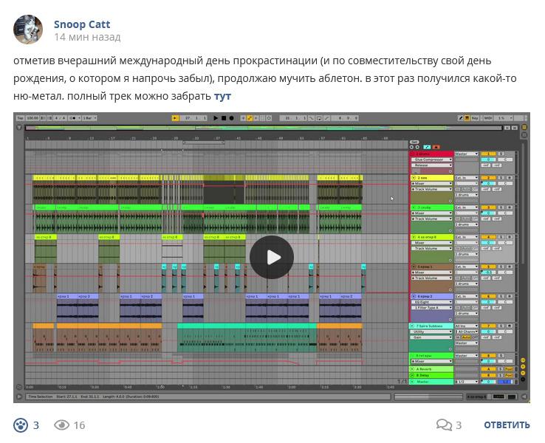Toggle the MIDI map mode switch
This screenshot has height=443, width=545.
coord(488,118)
